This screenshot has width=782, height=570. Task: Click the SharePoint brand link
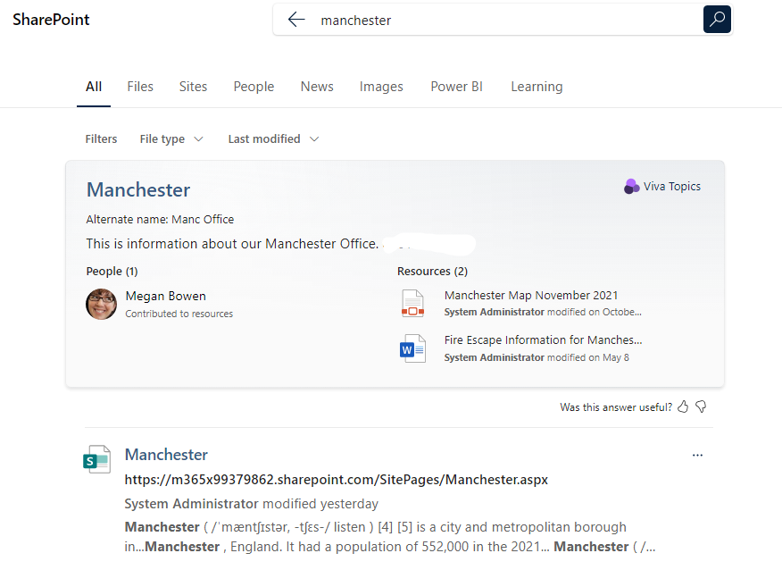tap(51, 20)
